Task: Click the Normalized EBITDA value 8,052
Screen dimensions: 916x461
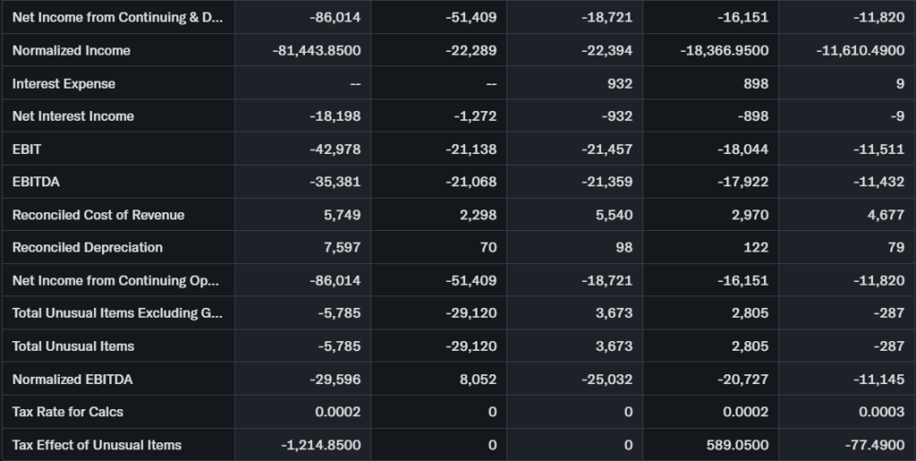Action: tap(477, 380)
